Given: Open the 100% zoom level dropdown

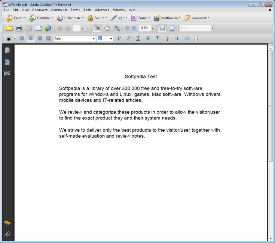Looking at the screenshot, I should click(152, 28).
